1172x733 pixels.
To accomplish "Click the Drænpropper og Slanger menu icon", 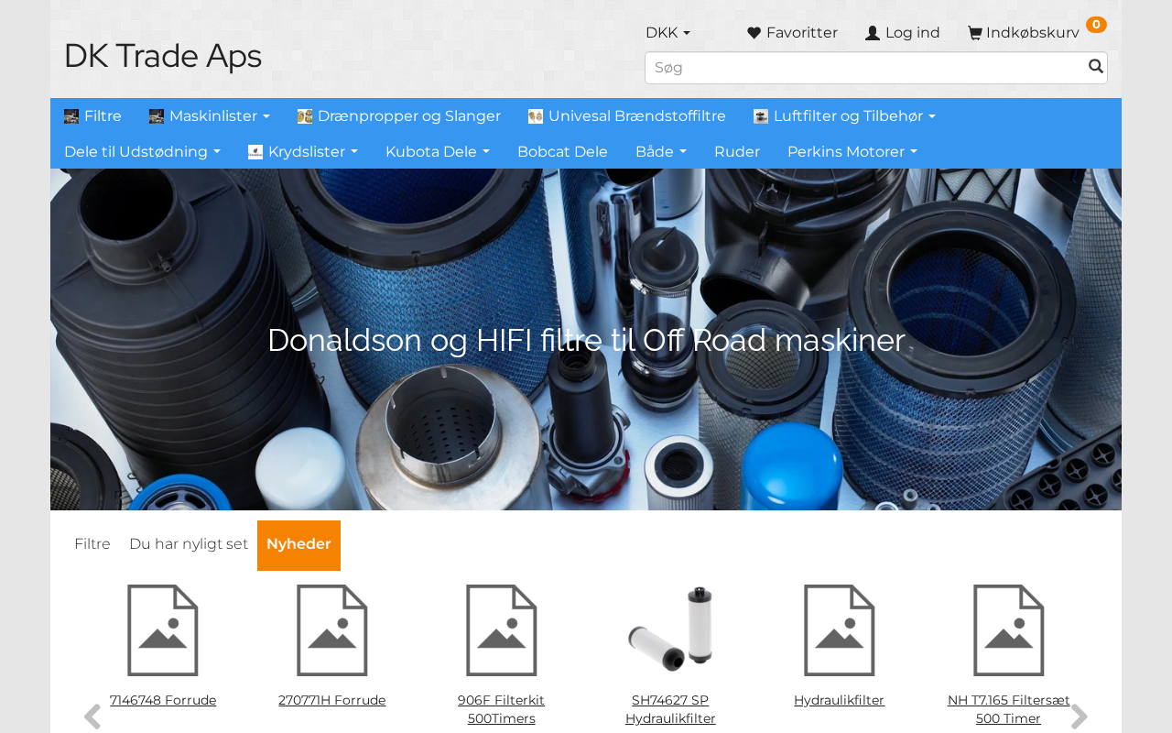I will [x=305, y=116].
